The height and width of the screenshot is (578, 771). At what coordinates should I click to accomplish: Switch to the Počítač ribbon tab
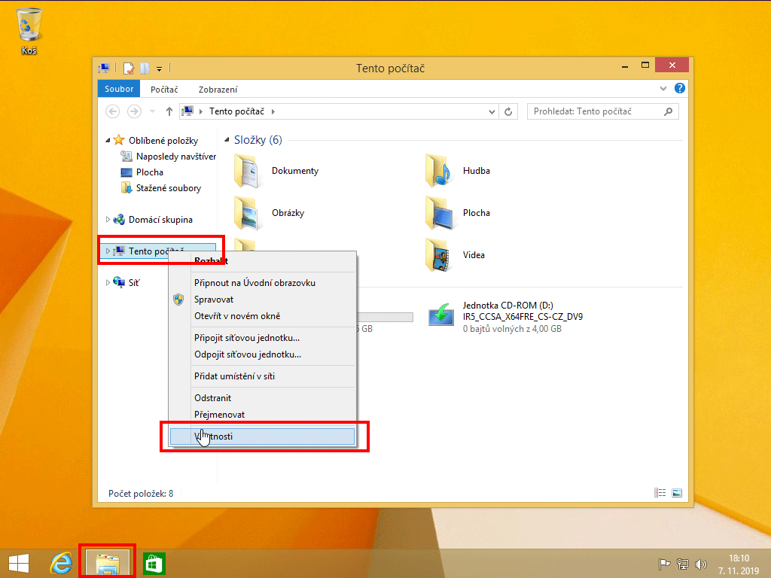[x=164, y=90]
